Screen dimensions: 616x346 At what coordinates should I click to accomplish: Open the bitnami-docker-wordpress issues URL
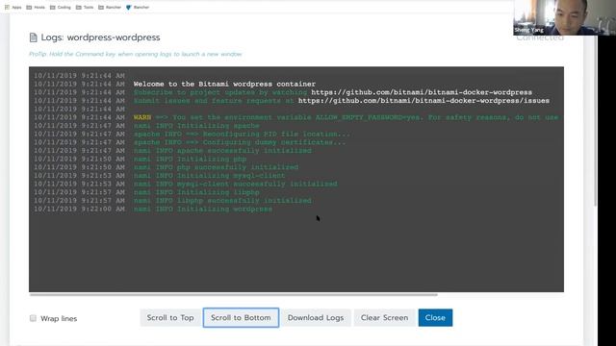point(423,101)
